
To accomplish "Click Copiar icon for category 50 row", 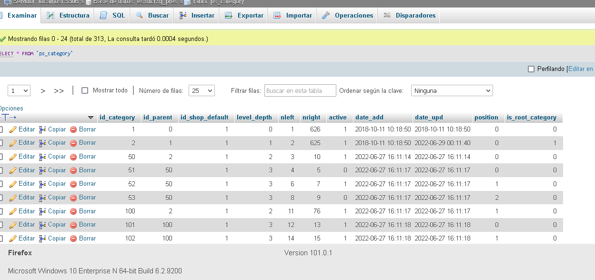I will [x=42, y=157].
